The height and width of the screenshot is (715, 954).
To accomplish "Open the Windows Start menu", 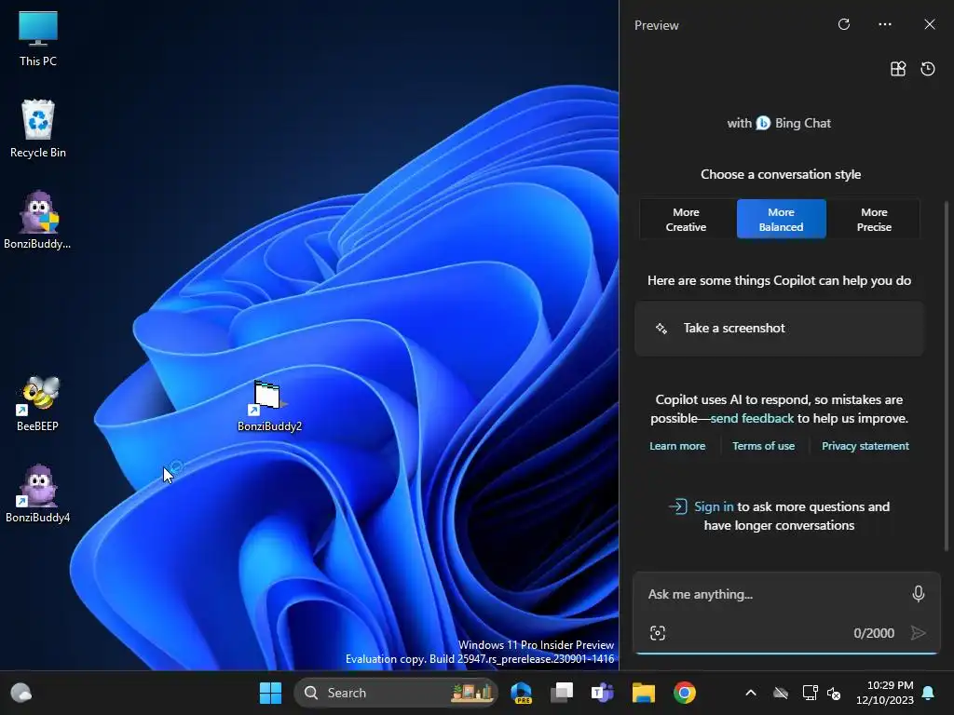I will tap(270, 693).
